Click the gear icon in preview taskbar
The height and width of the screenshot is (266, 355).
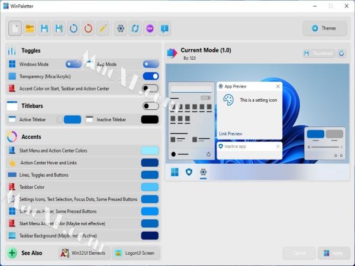click(204, 172)
